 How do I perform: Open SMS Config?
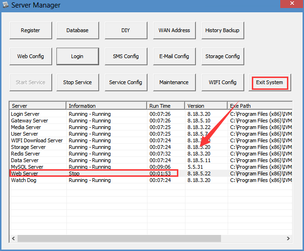pos(126,56)
